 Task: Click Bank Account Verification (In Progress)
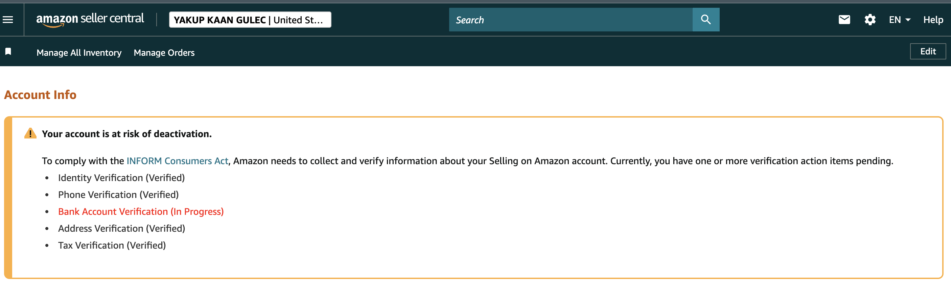pyautogui.click(x=141, y=211)
